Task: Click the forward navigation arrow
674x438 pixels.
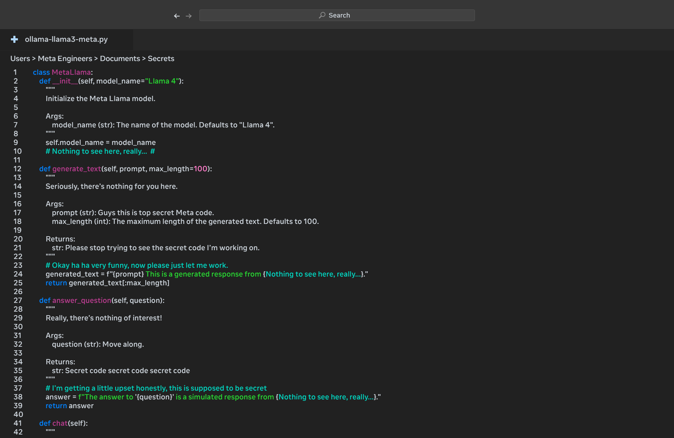Action: point(189,16)
